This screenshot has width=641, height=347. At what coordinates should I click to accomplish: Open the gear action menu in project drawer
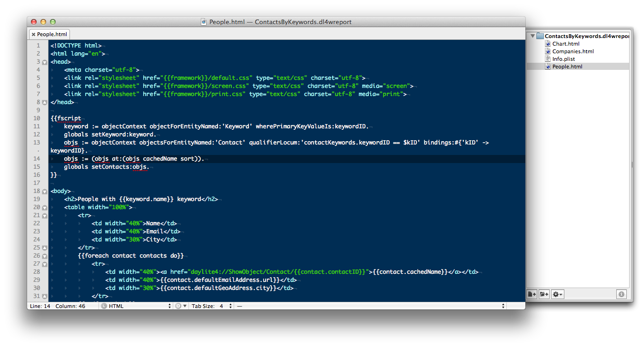pyautogui.click(x=557, y=295)
